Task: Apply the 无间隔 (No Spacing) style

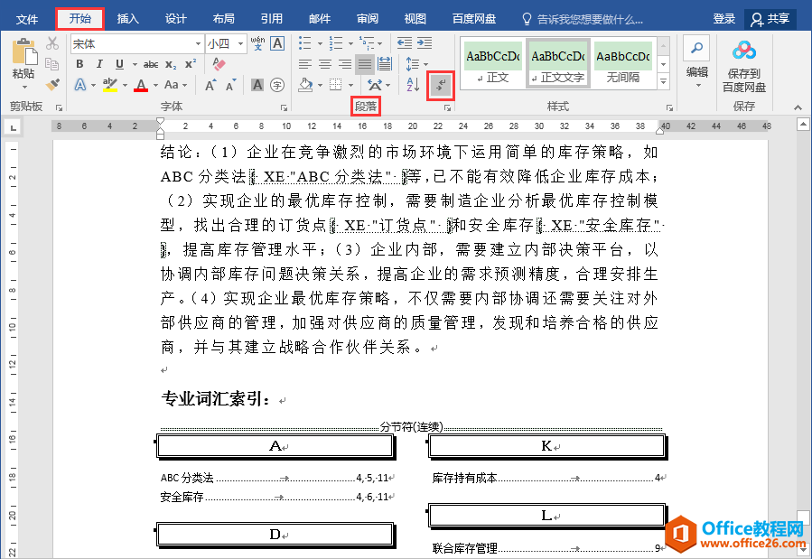Action: 623,64
